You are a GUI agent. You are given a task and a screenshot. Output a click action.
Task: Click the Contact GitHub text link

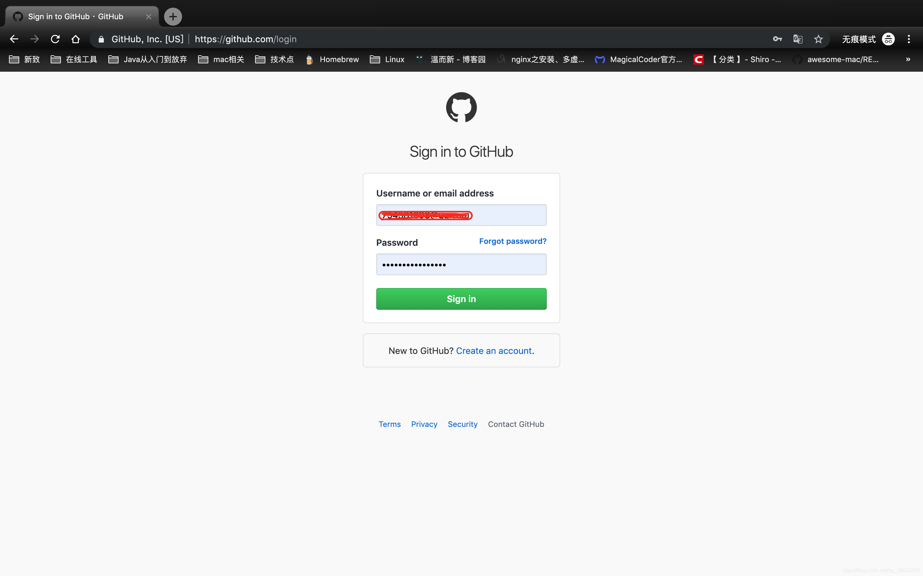(516, 424)
